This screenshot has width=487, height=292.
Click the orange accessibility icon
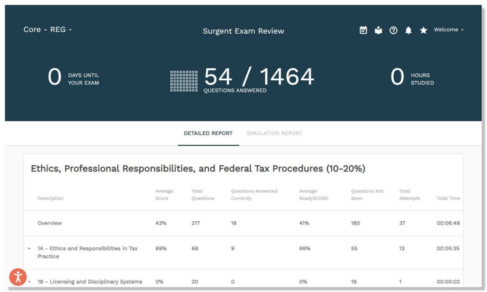[18, 277]
